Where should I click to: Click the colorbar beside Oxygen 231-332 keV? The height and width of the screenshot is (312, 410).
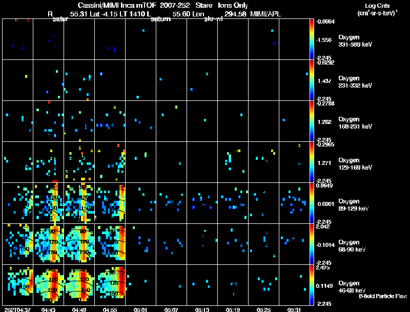312,80
